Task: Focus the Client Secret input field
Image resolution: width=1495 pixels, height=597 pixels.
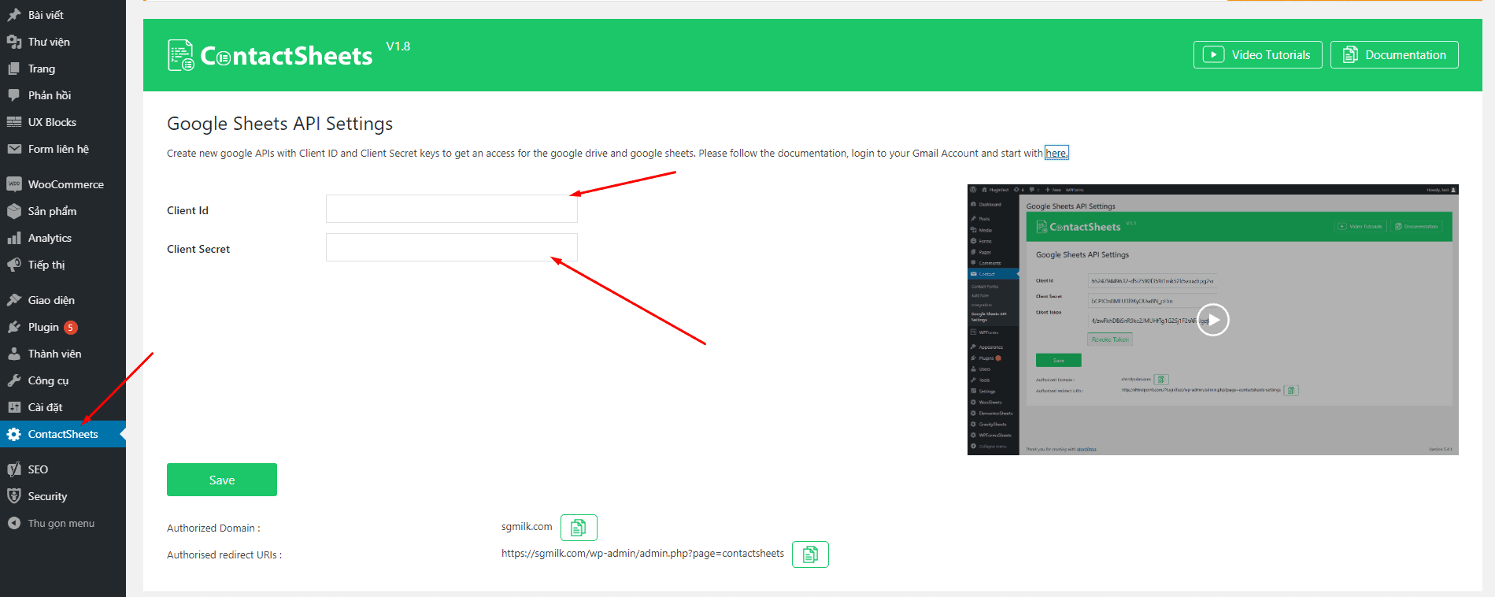Action: pyautogui.click(x=452, y=247)
